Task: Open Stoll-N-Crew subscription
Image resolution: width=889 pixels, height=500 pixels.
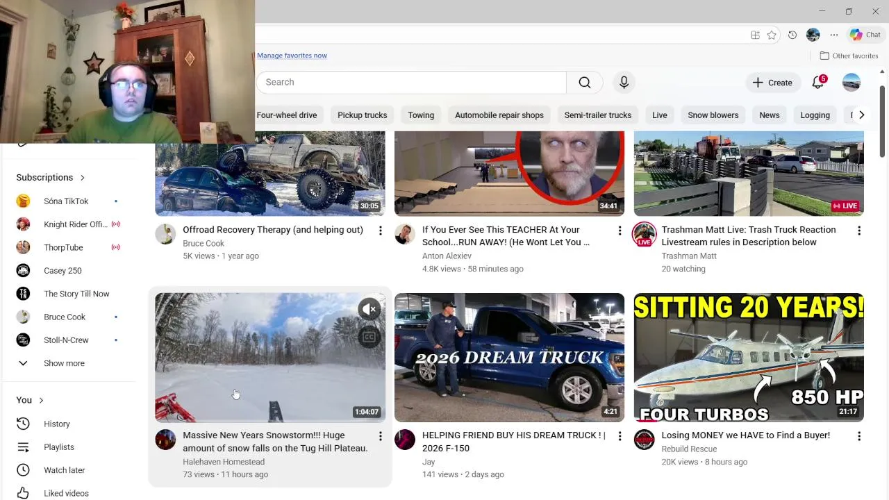Action: tap(68, 340)
